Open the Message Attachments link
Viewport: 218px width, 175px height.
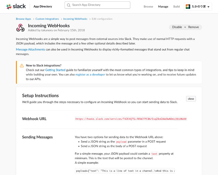click(30, 49)
